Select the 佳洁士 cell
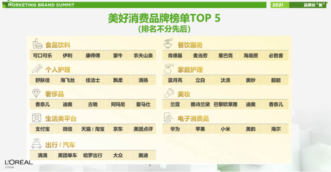Image resolution: width=331 pixels, height=172 pixels. coord(93,80)
